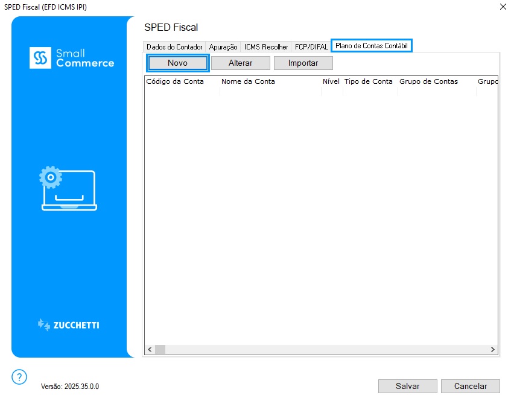Image resolution: width=511 pixels, height=395 pixels.
Task: Save with the Salvar button
Action: [x=407, y=386]
